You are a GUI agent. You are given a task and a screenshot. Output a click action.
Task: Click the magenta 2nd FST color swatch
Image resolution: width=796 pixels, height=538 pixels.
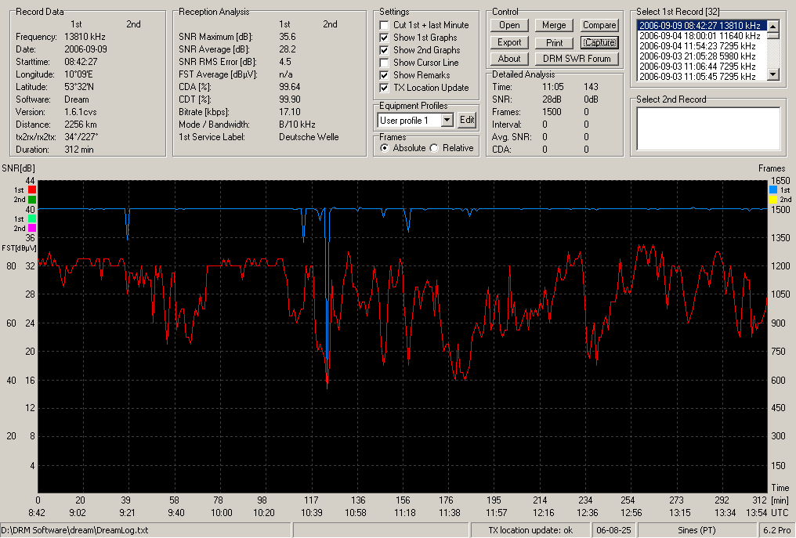click(32, 229)
